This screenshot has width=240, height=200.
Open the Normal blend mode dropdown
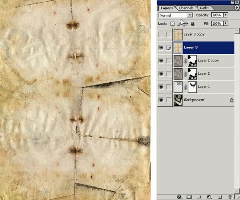[x=176, y=15]
